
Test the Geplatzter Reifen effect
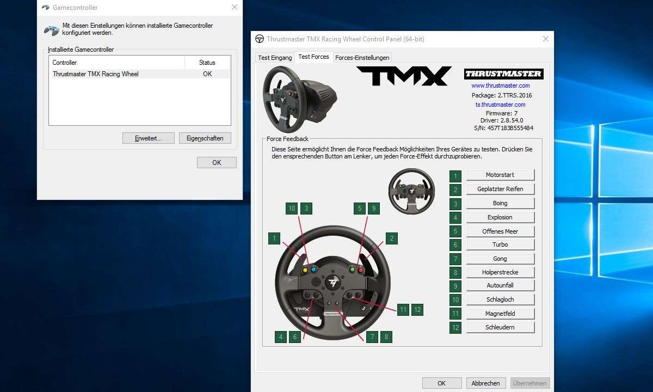pyautogui.click(x=500, y=189)
